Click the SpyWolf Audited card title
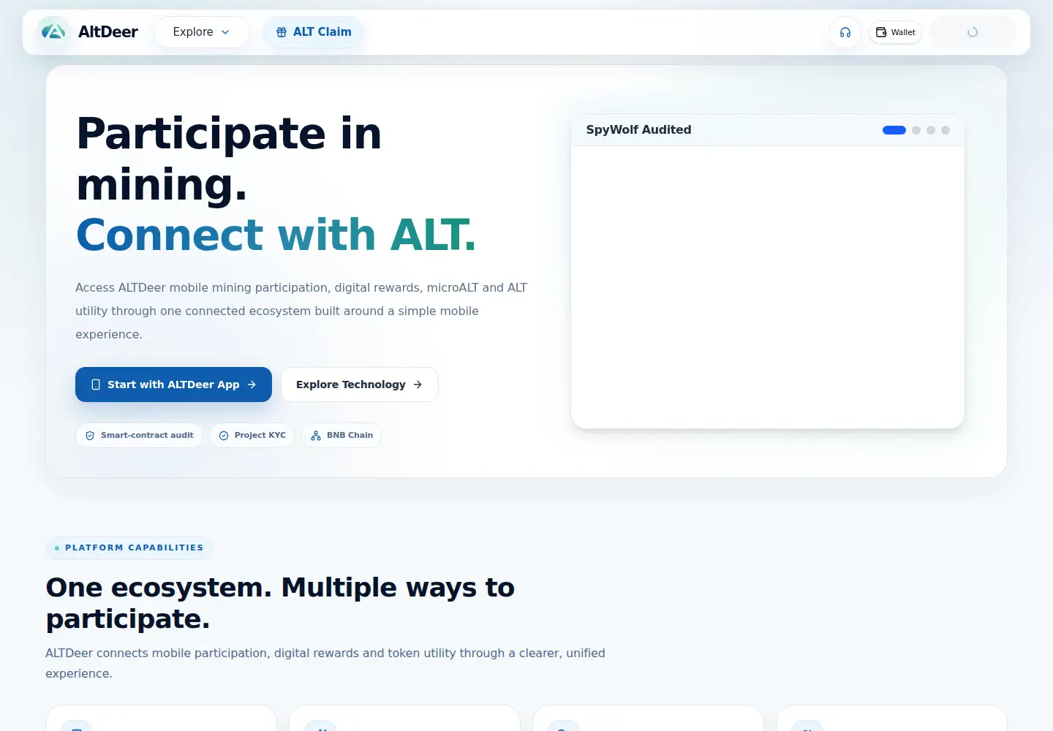Image resolution: width=1053 pixels, height=731 pixels. [638, 129]
